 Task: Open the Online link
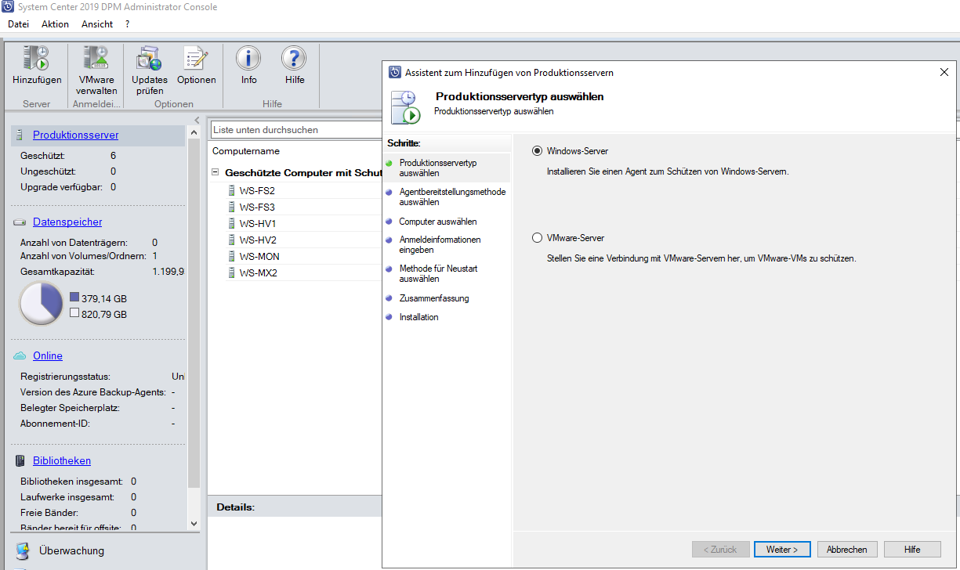48,356
